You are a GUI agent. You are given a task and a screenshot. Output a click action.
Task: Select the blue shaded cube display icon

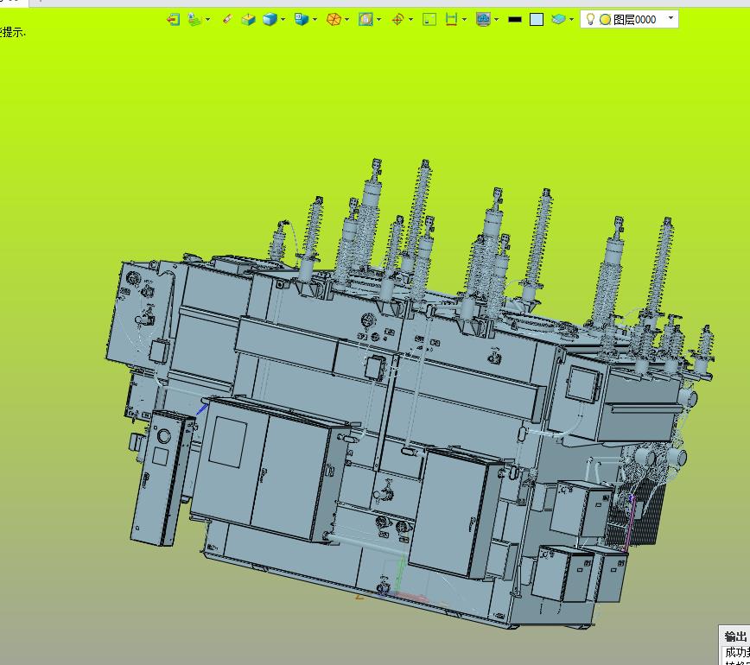pyautogui.click(x=270, y=20)
